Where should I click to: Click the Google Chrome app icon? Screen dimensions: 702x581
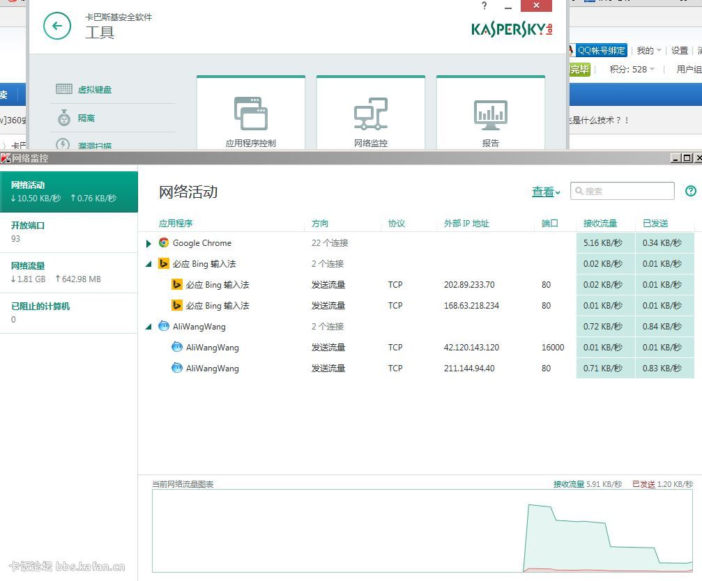(x=164, y=243)
